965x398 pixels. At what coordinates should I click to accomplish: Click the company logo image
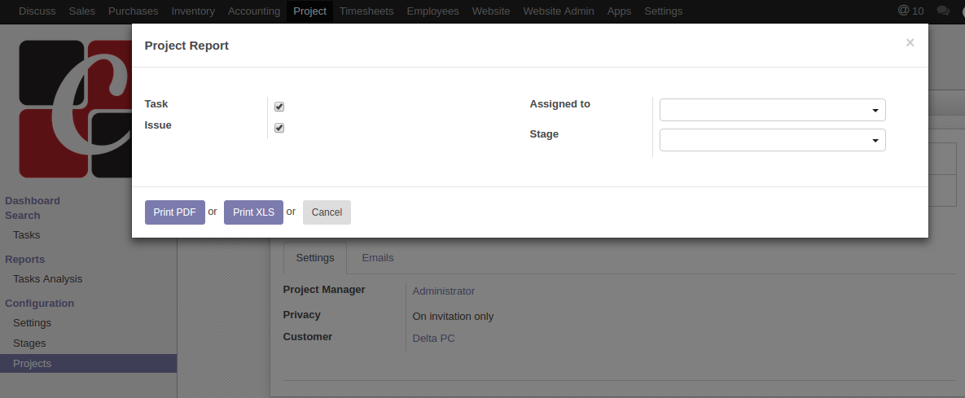(x=75, y=108)
